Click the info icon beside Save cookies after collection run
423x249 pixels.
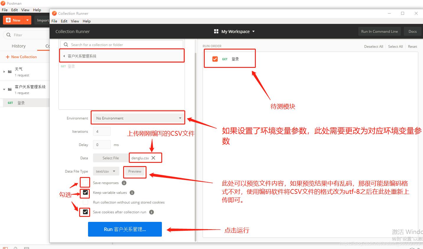pyautogui.click(x=152, y=212)
